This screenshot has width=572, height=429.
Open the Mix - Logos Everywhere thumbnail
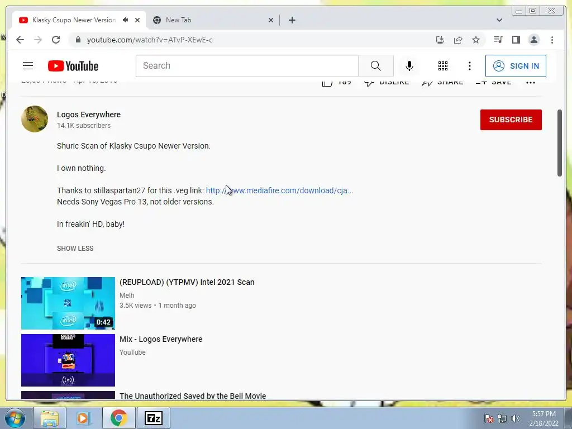[x=68, y=360]
